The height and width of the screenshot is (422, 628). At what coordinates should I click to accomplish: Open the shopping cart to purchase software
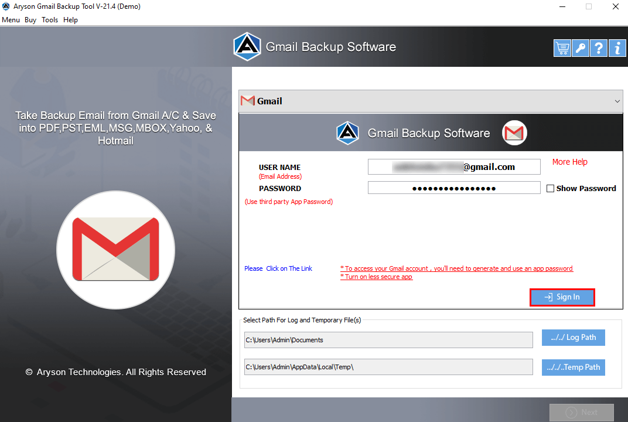[x=562, y=47]
